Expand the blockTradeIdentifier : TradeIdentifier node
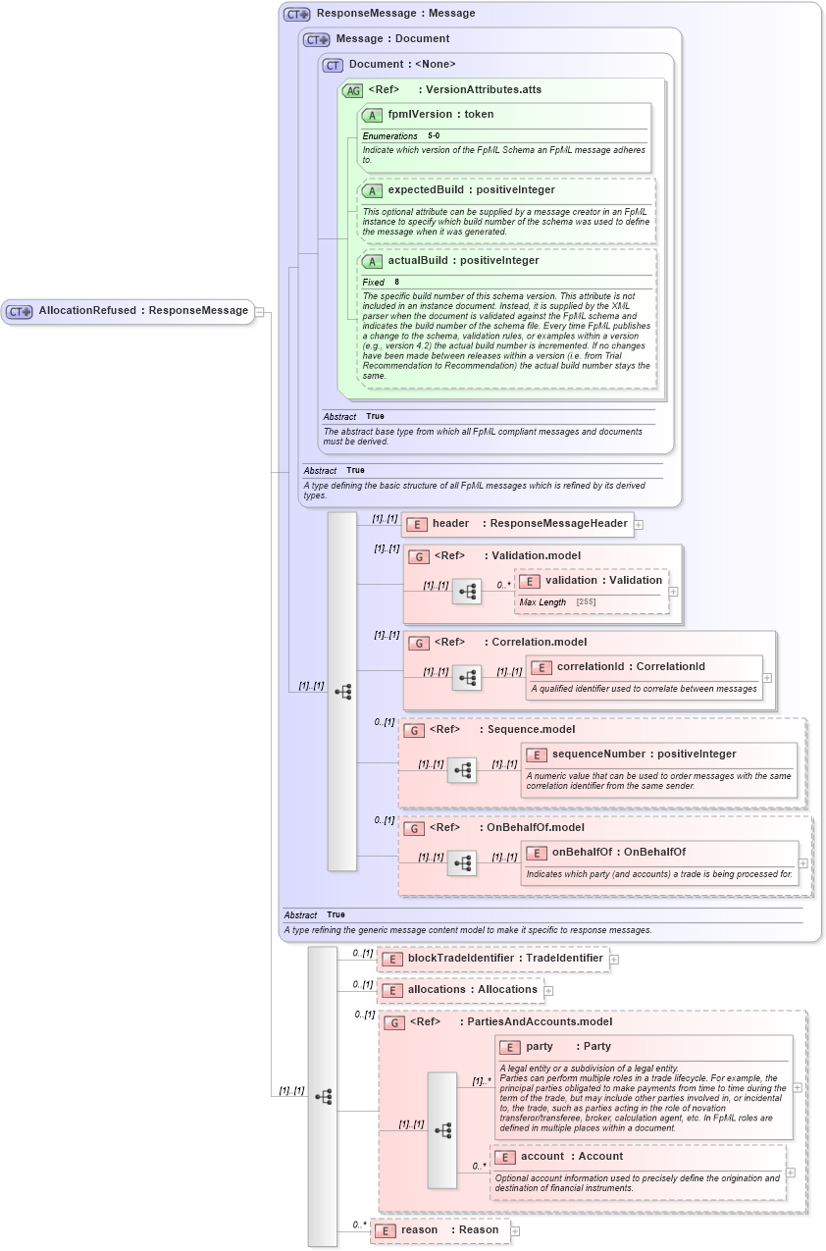Screen dimensions: 826x1251 coord(614,959)
